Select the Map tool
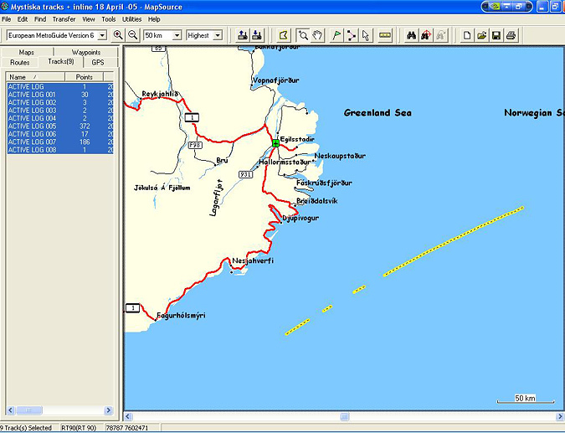 [284, 35]
